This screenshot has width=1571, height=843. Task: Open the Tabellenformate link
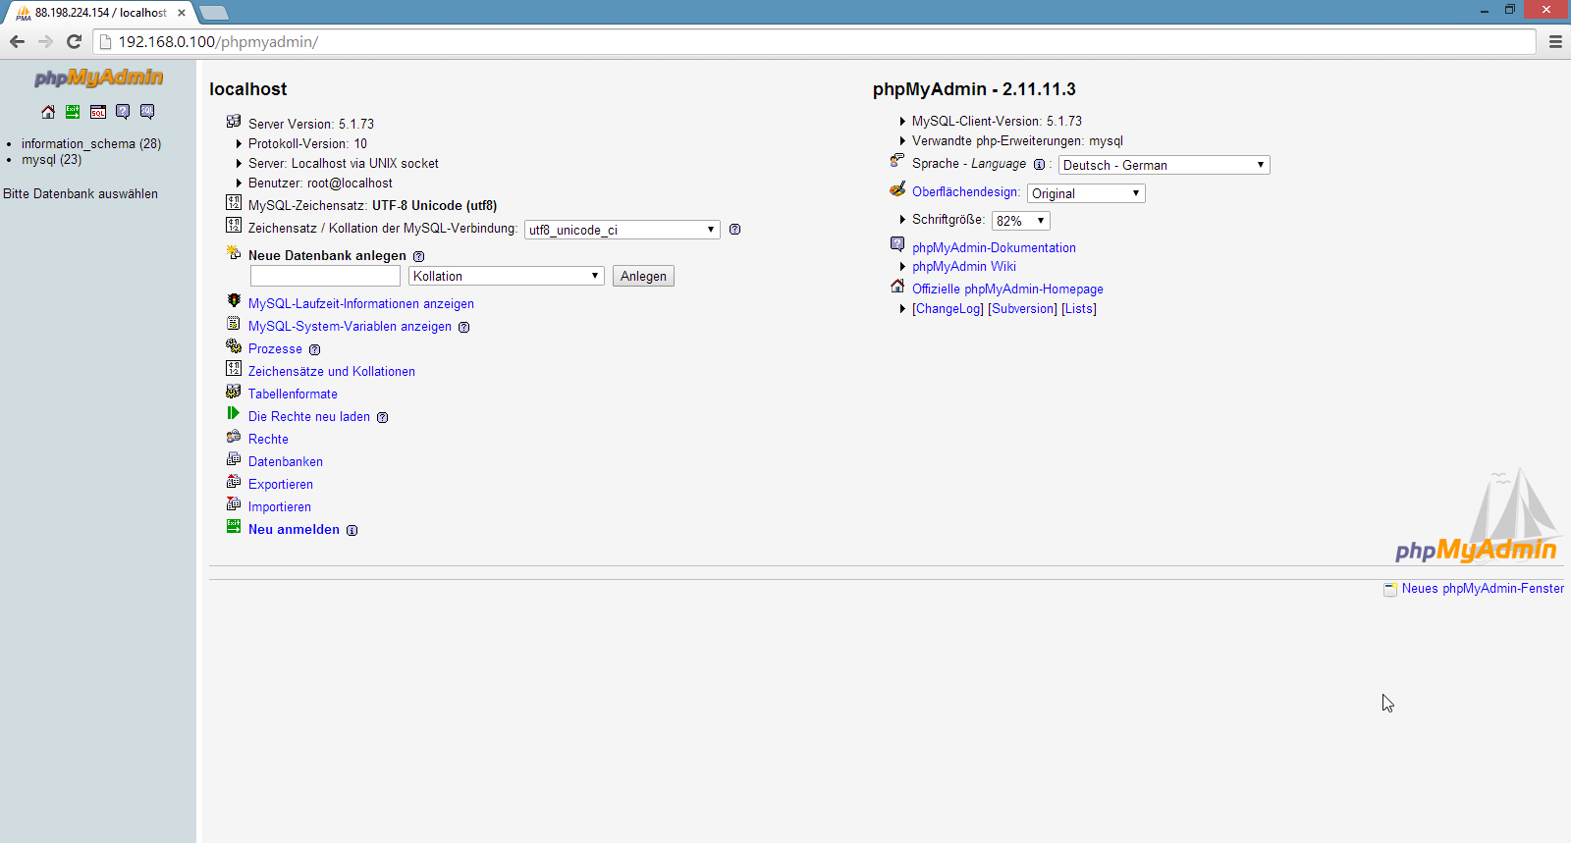point(293,395)
